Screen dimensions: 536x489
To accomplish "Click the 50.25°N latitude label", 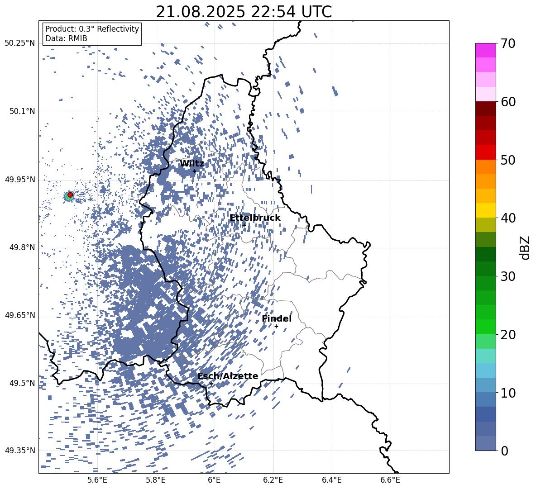I will click(x=20, y=43).
